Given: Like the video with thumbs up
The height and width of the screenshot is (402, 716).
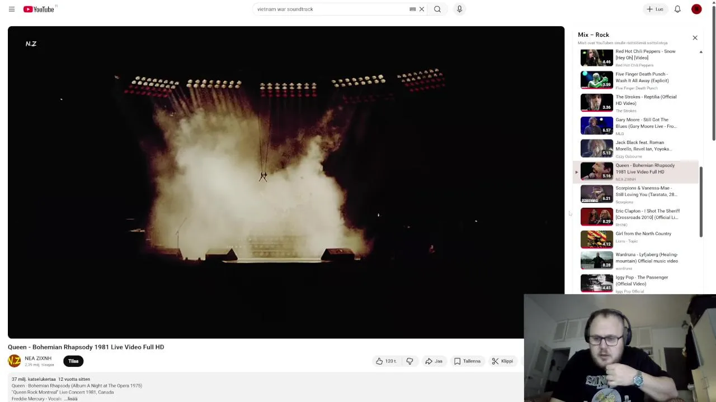Looking at the screenshot, I should click(386, 361).
